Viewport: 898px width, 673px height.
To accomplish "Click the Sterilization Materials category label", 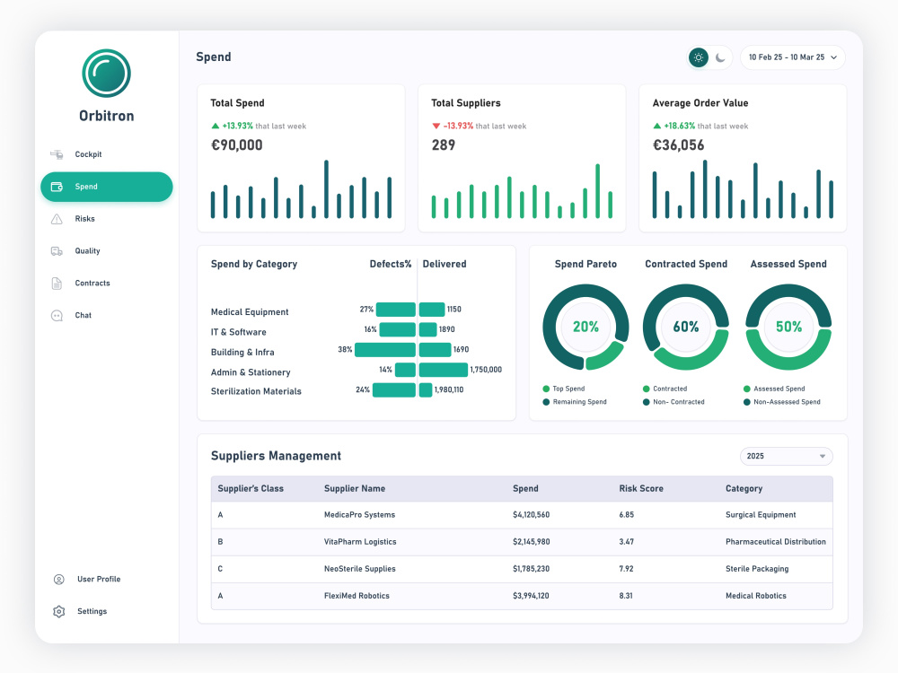I will 255,391.
